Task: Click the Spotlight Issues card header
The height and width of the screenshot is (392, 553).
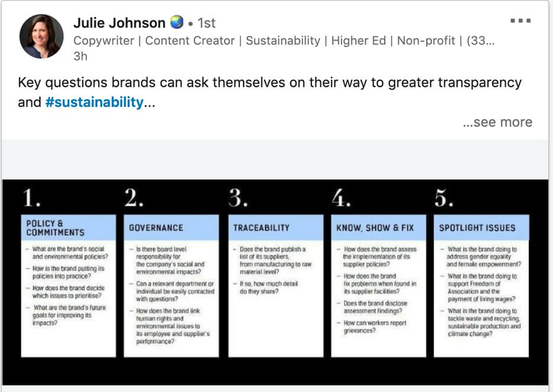Action: click(x=481, y=228)
